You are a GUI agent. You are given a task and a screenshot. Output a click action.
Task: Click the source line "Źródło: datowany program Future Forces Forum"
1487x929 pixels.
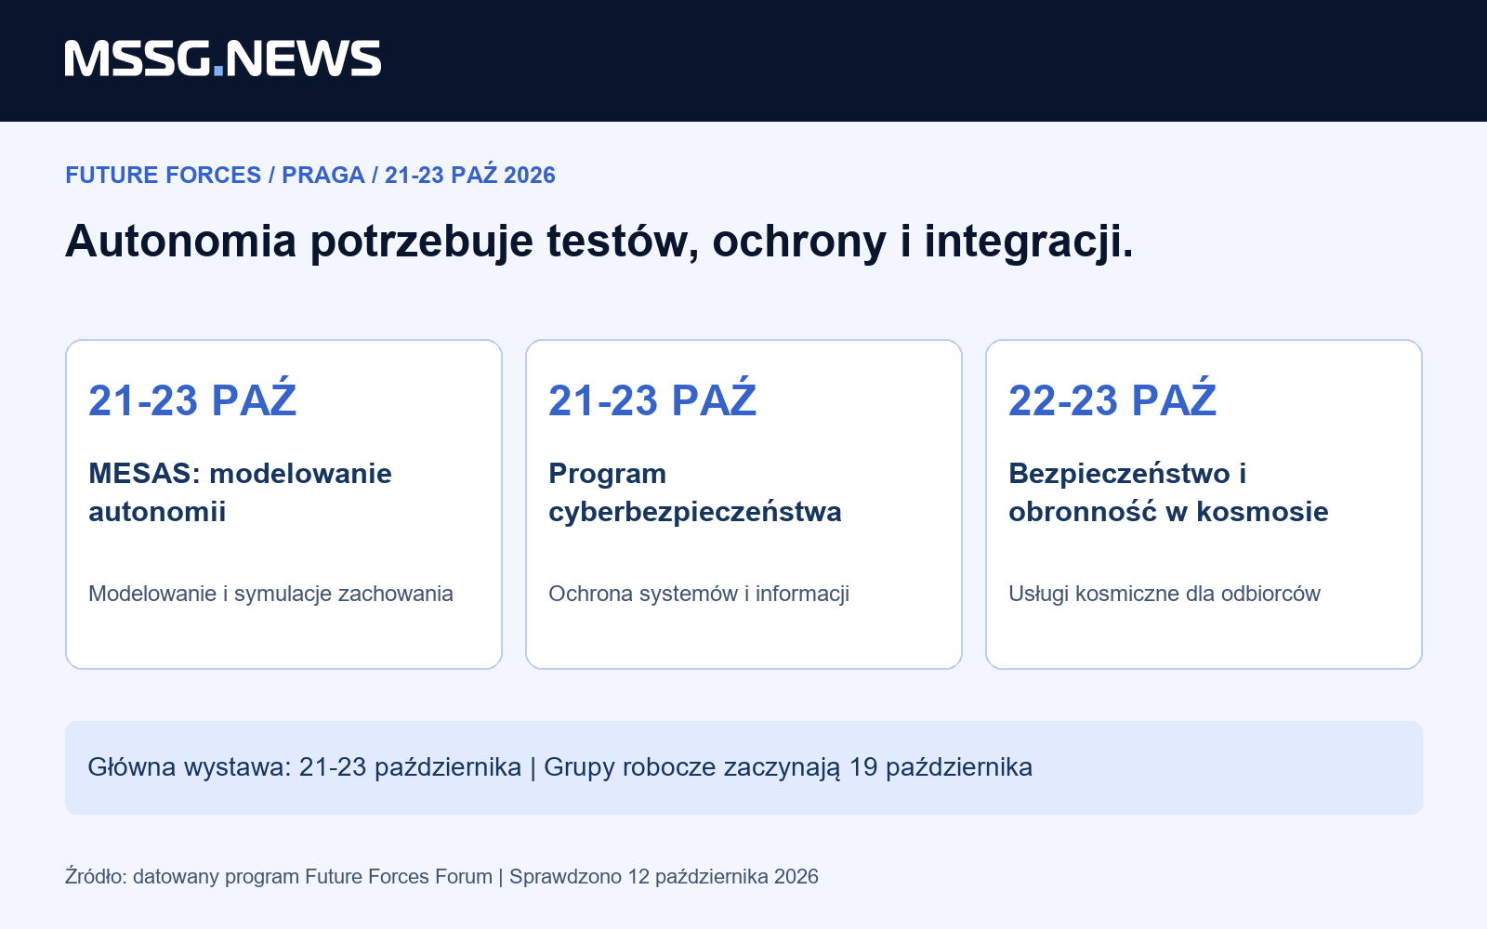click(x=279, y=876)
